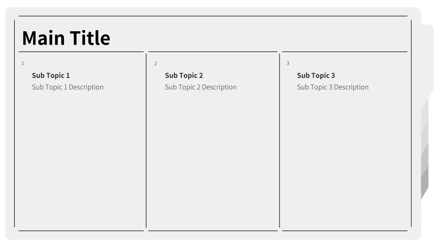Select the Sub Topic 3 heading
The height and width of the screenshot is (247, 439).
point(316,75)
